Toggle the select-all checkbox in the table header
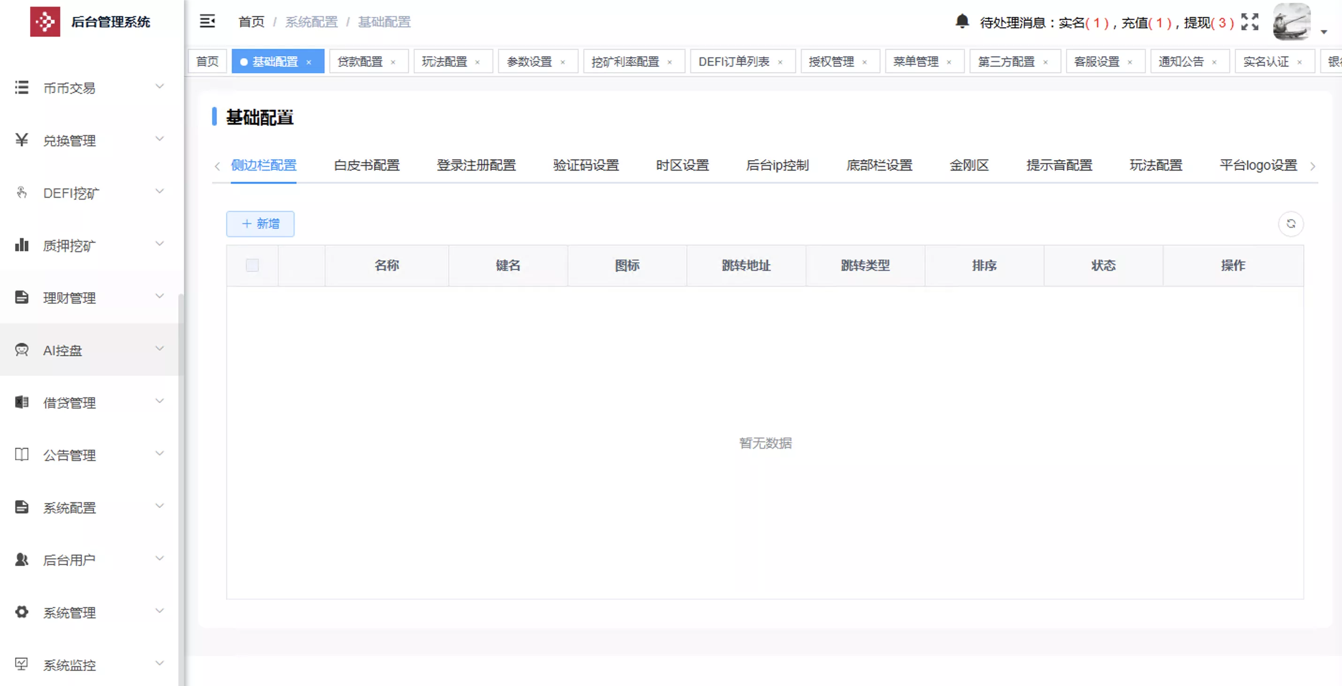This screenshot has width=1342, height=686. [252, 265]
